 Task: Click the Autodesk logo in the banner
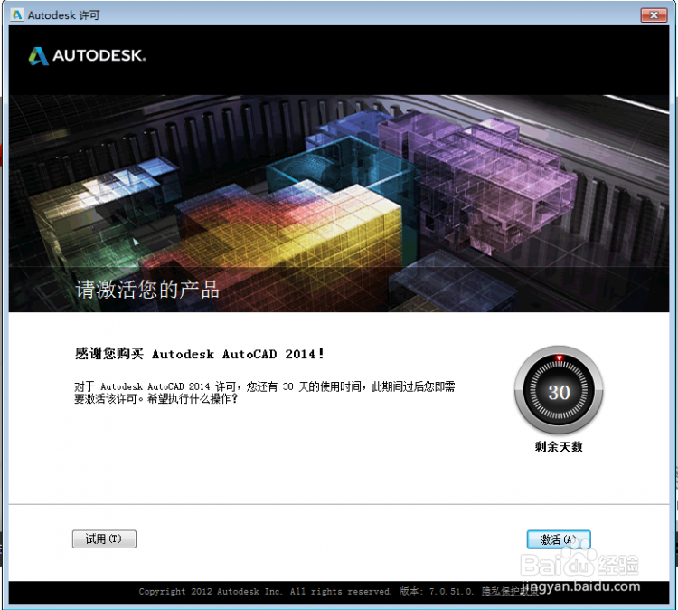88,56
